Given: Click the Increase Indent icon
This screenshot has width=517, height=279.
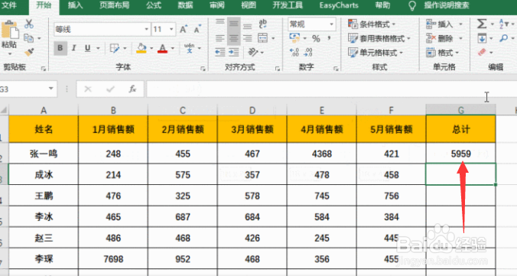Looking at the screenshot, I should point(234,52).
